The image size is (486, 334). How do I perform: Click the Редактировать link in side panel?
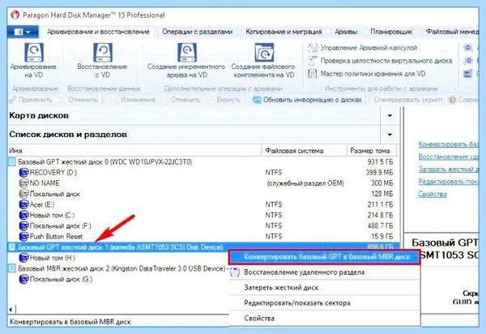(448, 182)
